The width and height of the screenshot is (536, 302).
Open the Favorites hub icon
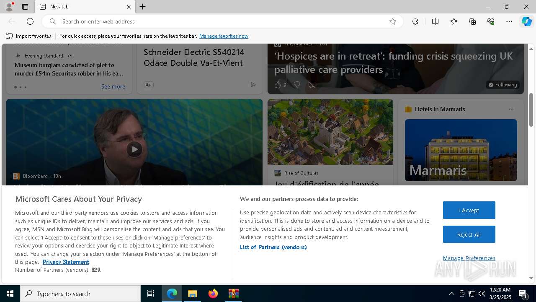[x=454, y=21]
